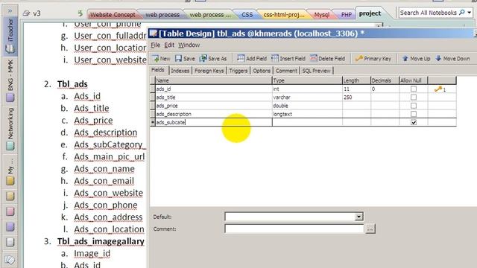This screenshot has height=268, width=477.
Task: Set Primary Key from toolbar
Action: (x=373, y=58)
